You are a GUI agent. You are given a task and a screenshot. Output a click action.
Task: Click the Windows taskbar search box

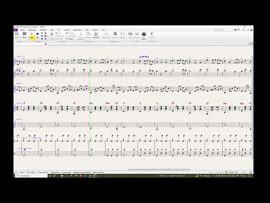point(32,176)
